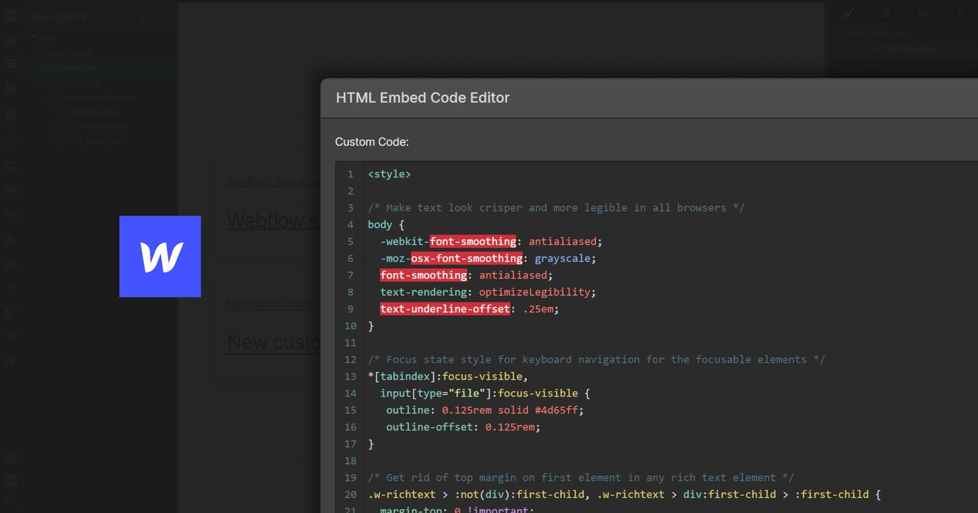Click the small 'Webflow's default' underlined link

[273, 182]
